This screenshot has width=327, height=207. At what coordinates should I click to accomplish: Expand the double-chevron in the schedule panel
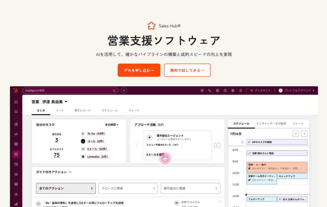(242, 142)
